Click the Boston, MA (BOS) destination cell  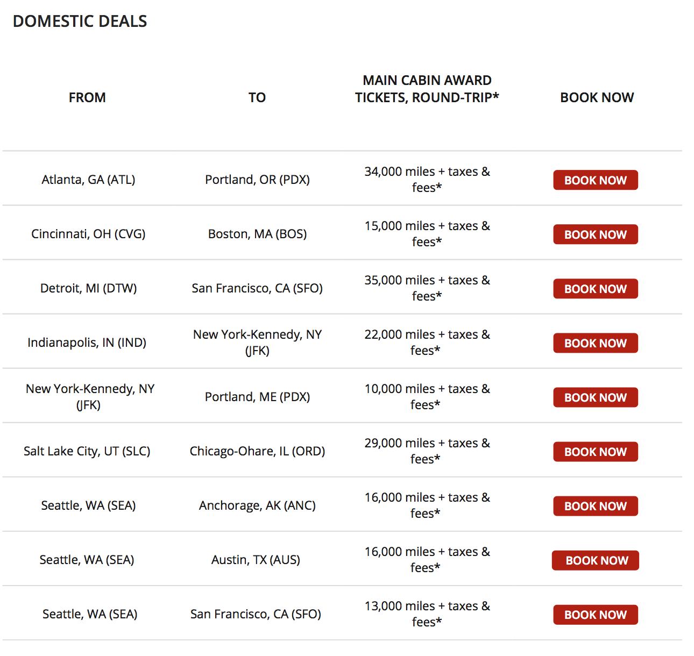(x=258, y=234)
